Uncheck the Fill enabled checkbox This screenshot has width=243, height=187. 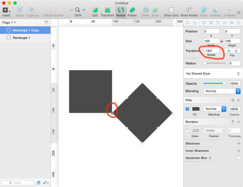pos(187,109)
